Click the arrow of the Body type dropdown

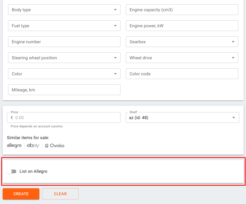(115, 10)
